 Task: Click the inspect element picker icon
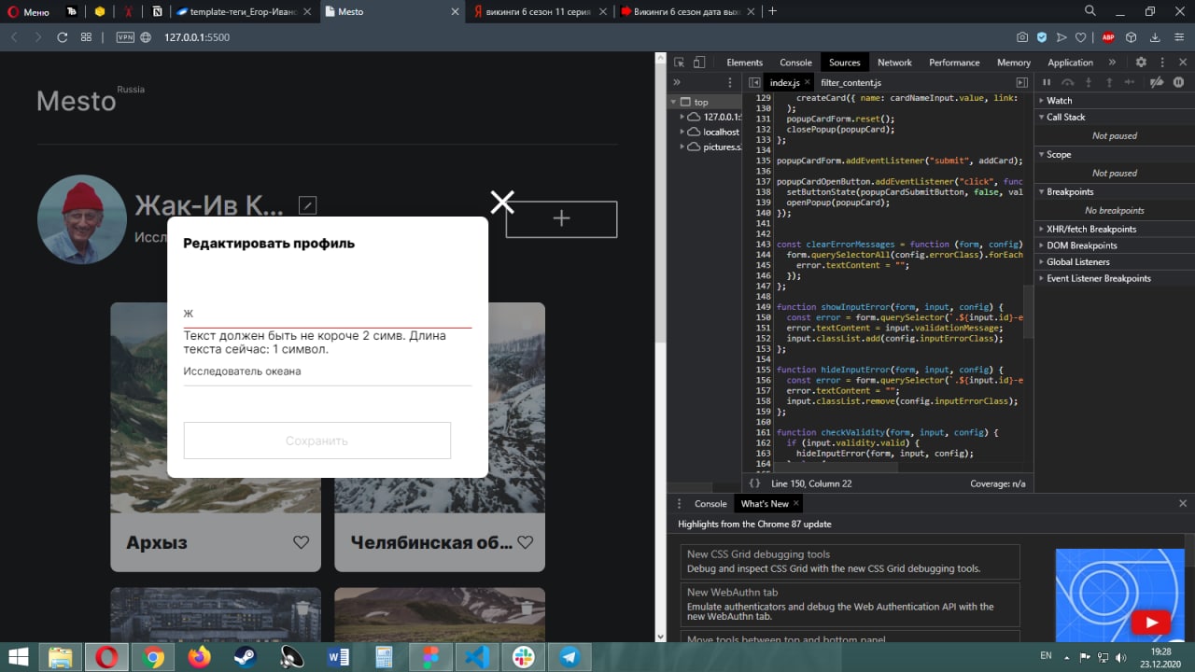(679, 63)
